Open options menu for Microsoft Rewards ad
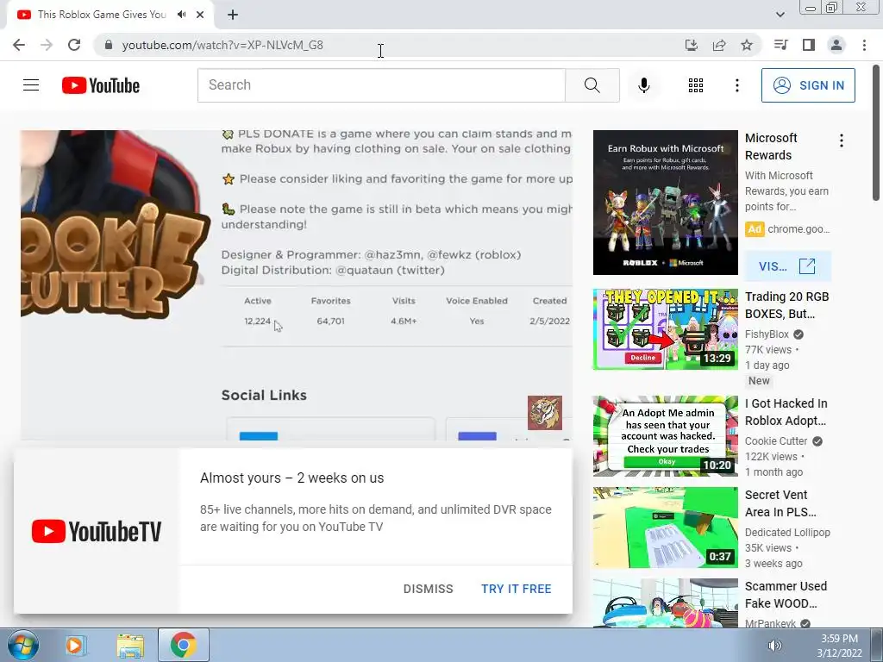The image size is (883, 662). (x=842, y=141)
